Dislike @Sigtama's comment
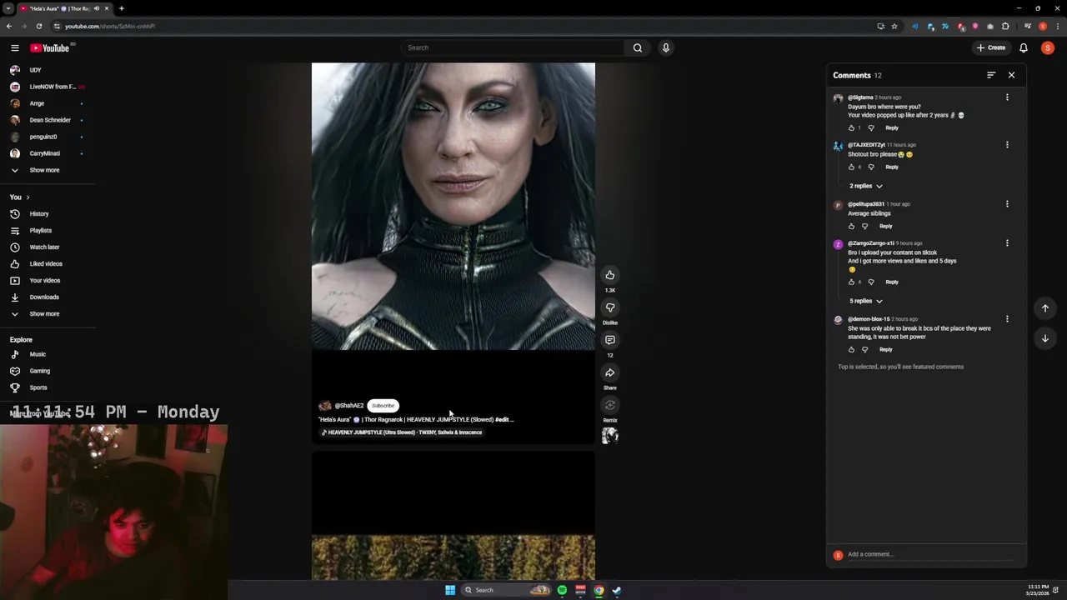The width and height of the screenshot is (1067, 600). pos(871,127)
